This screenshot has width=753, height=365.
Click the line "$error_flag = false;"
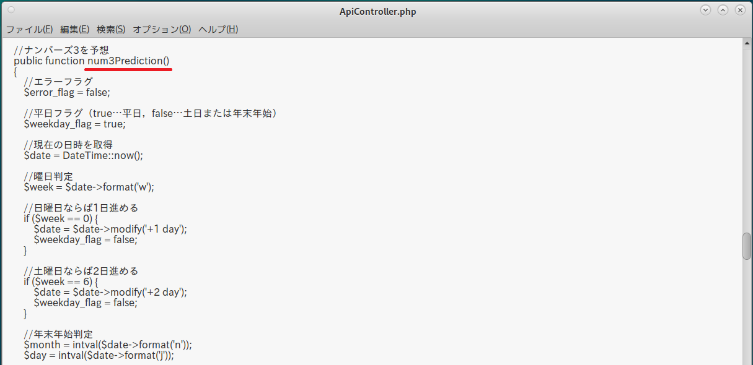[x=66, y=92]
